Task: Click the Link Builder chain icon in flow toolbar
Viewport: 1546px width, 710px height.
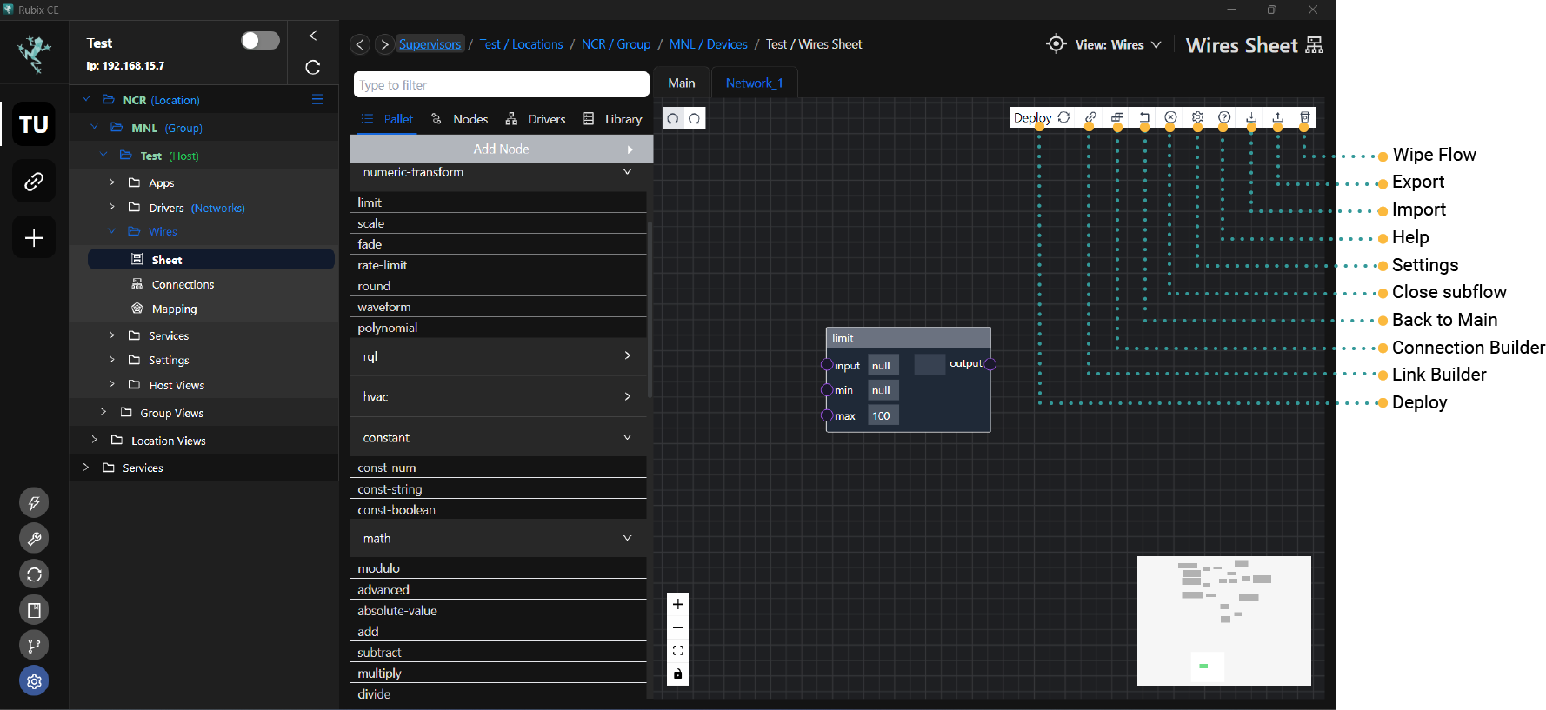Action: [1090, 117]
